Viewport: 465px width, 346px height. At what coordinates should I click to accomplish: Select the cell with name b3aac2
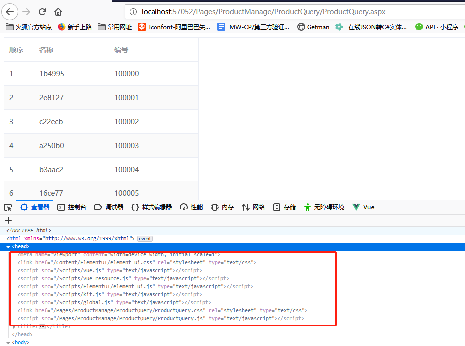(x=71, y=170)
